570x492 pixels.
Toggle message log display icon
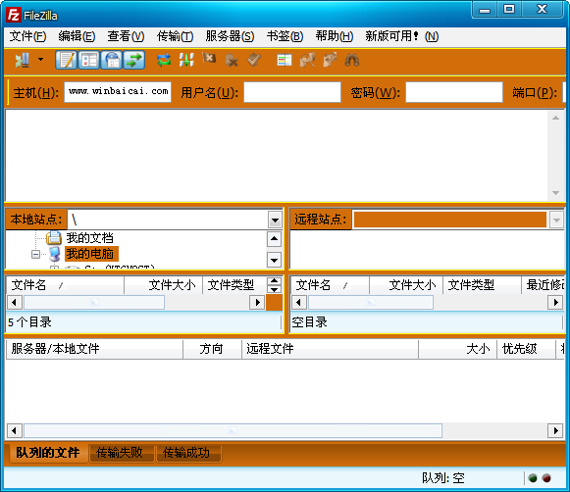[x=67, y=60]
